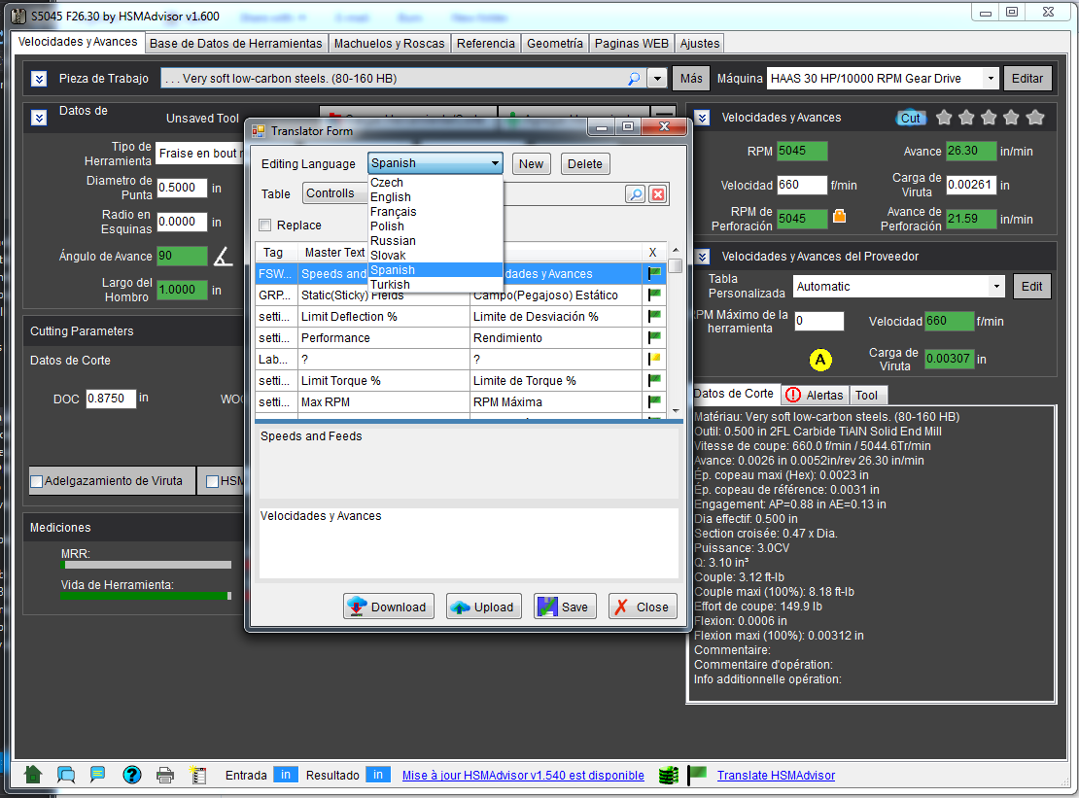Click the Diametro de Punta input field
The image size is (1079, 798).
tap(182, 188)
